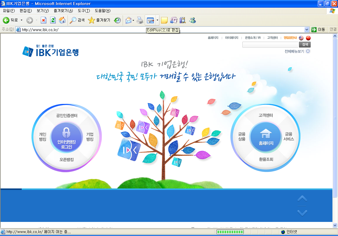Image resolution: width=338 pixels, height=236 pixels.
Task: Open the 은행소개 / IR link
Action: 253,38
